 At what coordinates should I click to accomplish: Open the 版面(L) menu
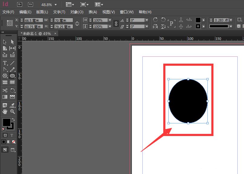[x=42, y=12]
